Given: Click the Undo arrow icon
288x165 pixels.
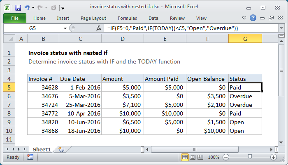Looking at the screenshot, I should click(x=27, y=7).
